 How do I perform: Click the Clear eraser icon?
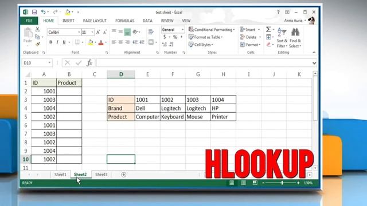coord(268,45)
